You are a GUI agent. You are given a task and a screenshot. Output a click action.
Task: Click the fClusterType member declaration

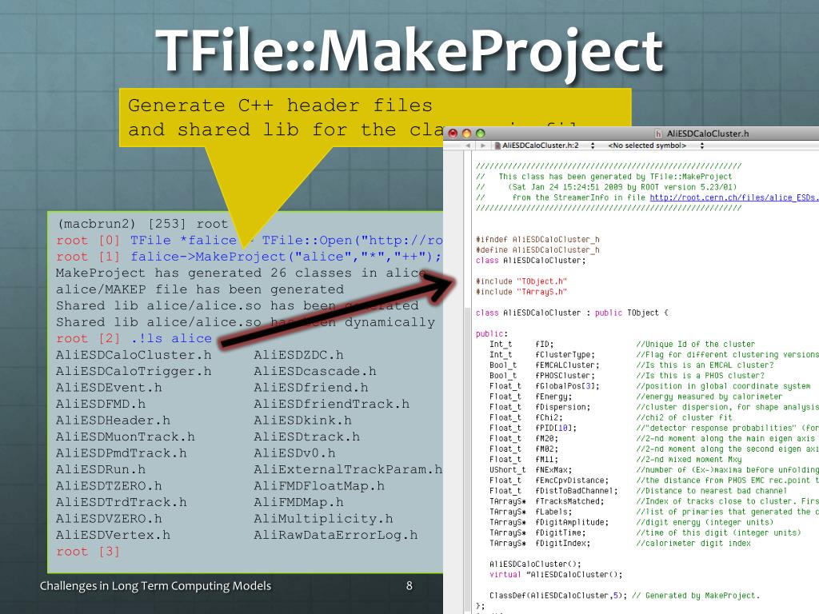click(542, 355)
